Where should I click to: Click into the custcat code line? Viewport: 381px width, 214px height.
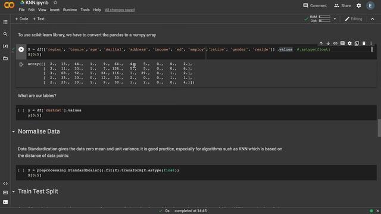(x=54, y=111)
